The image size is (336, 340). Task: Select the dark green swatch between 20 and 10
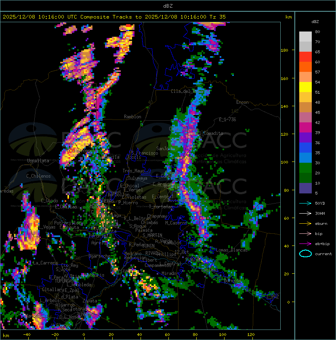coord(305,178)
